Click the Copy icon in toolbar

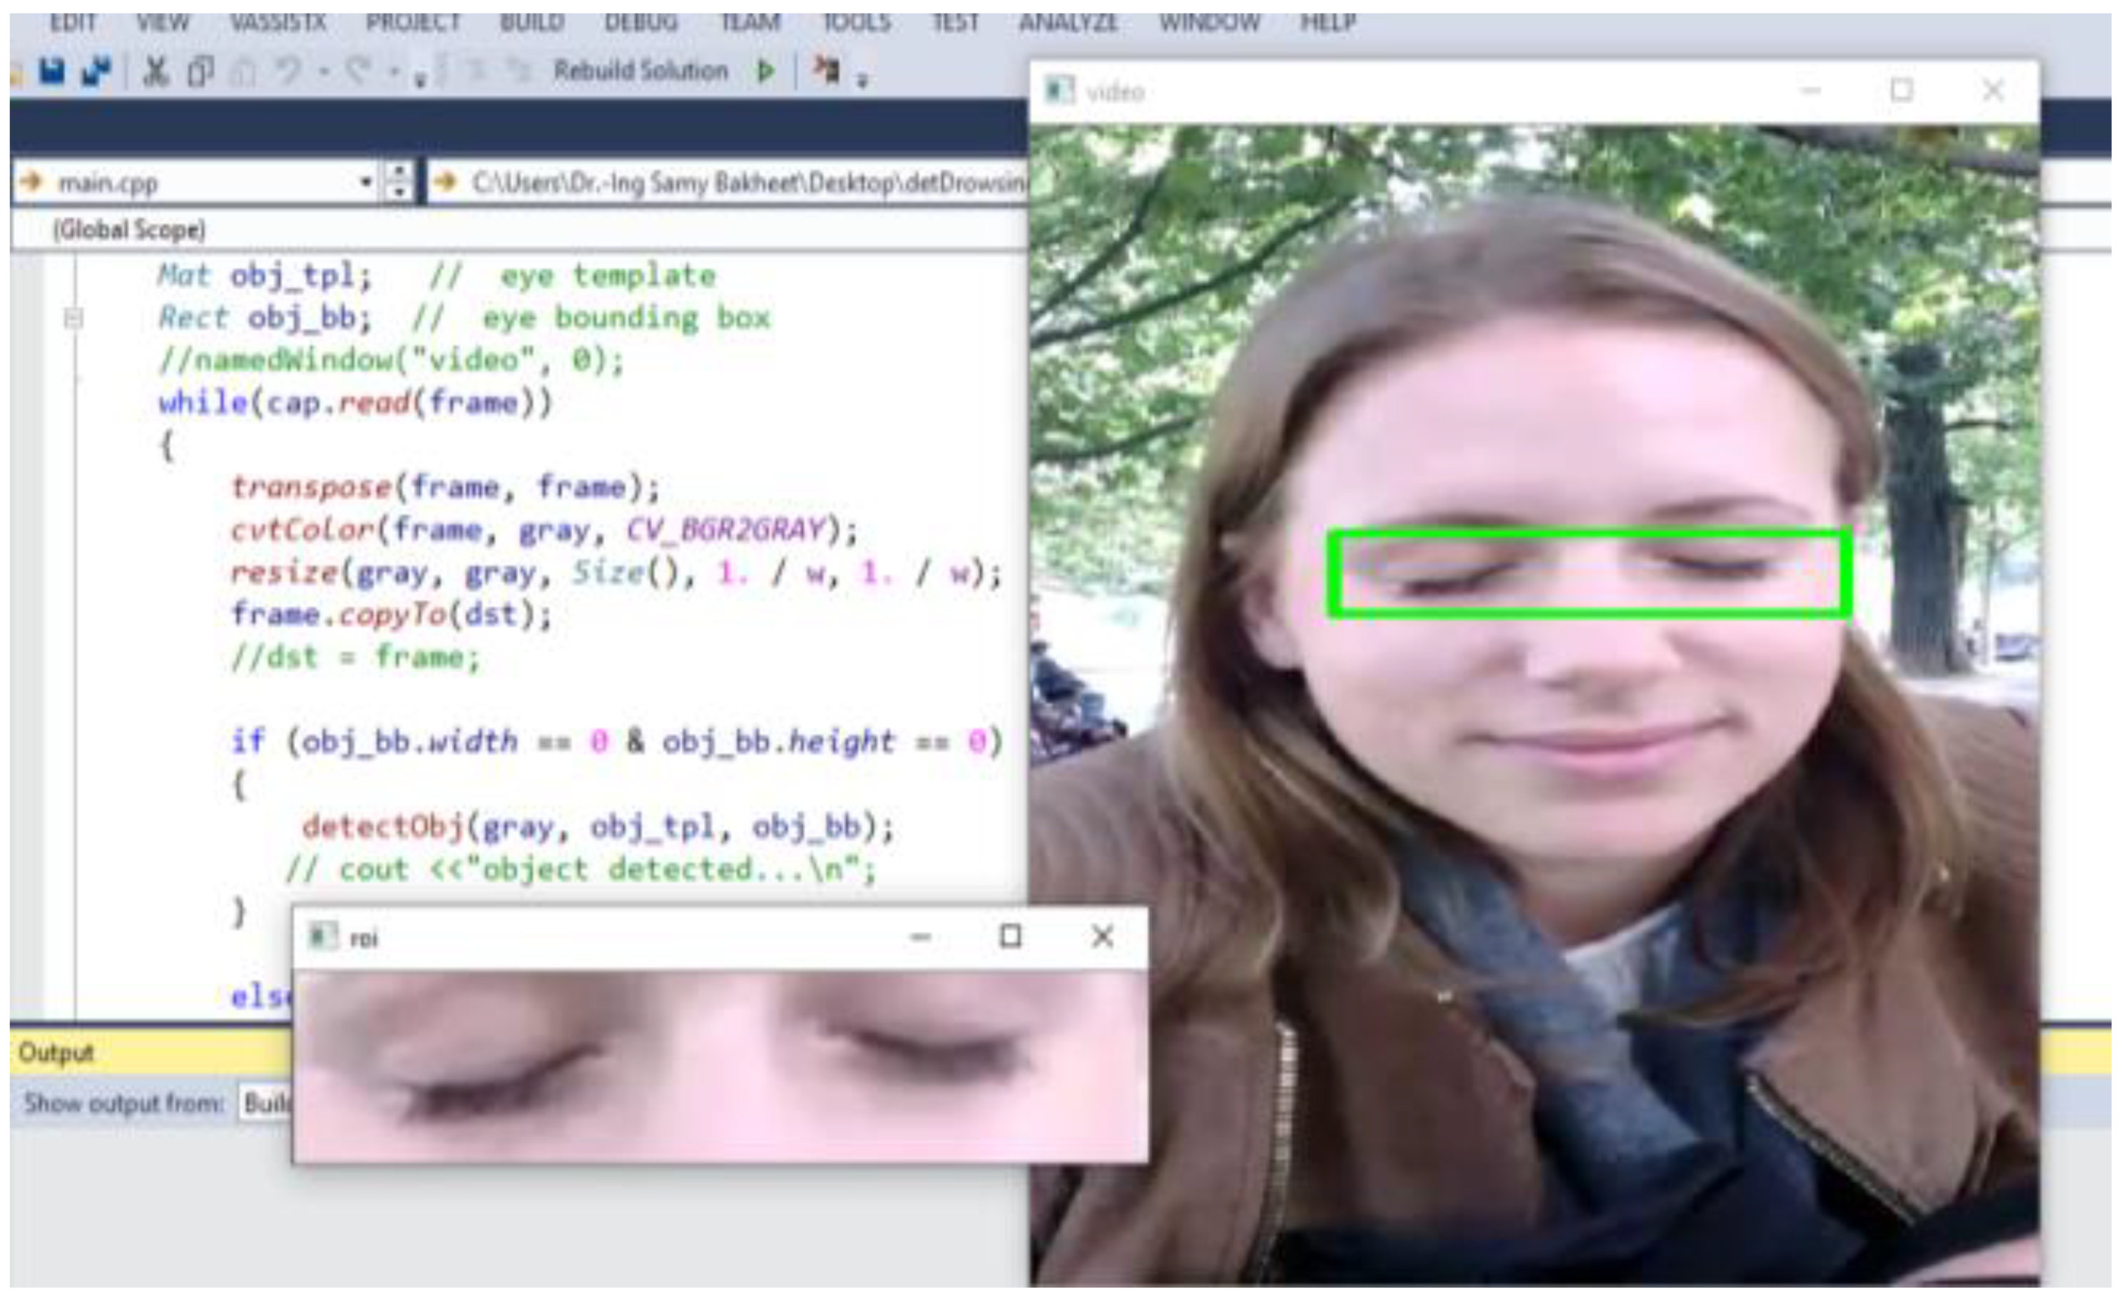click(x=200, y=71)
